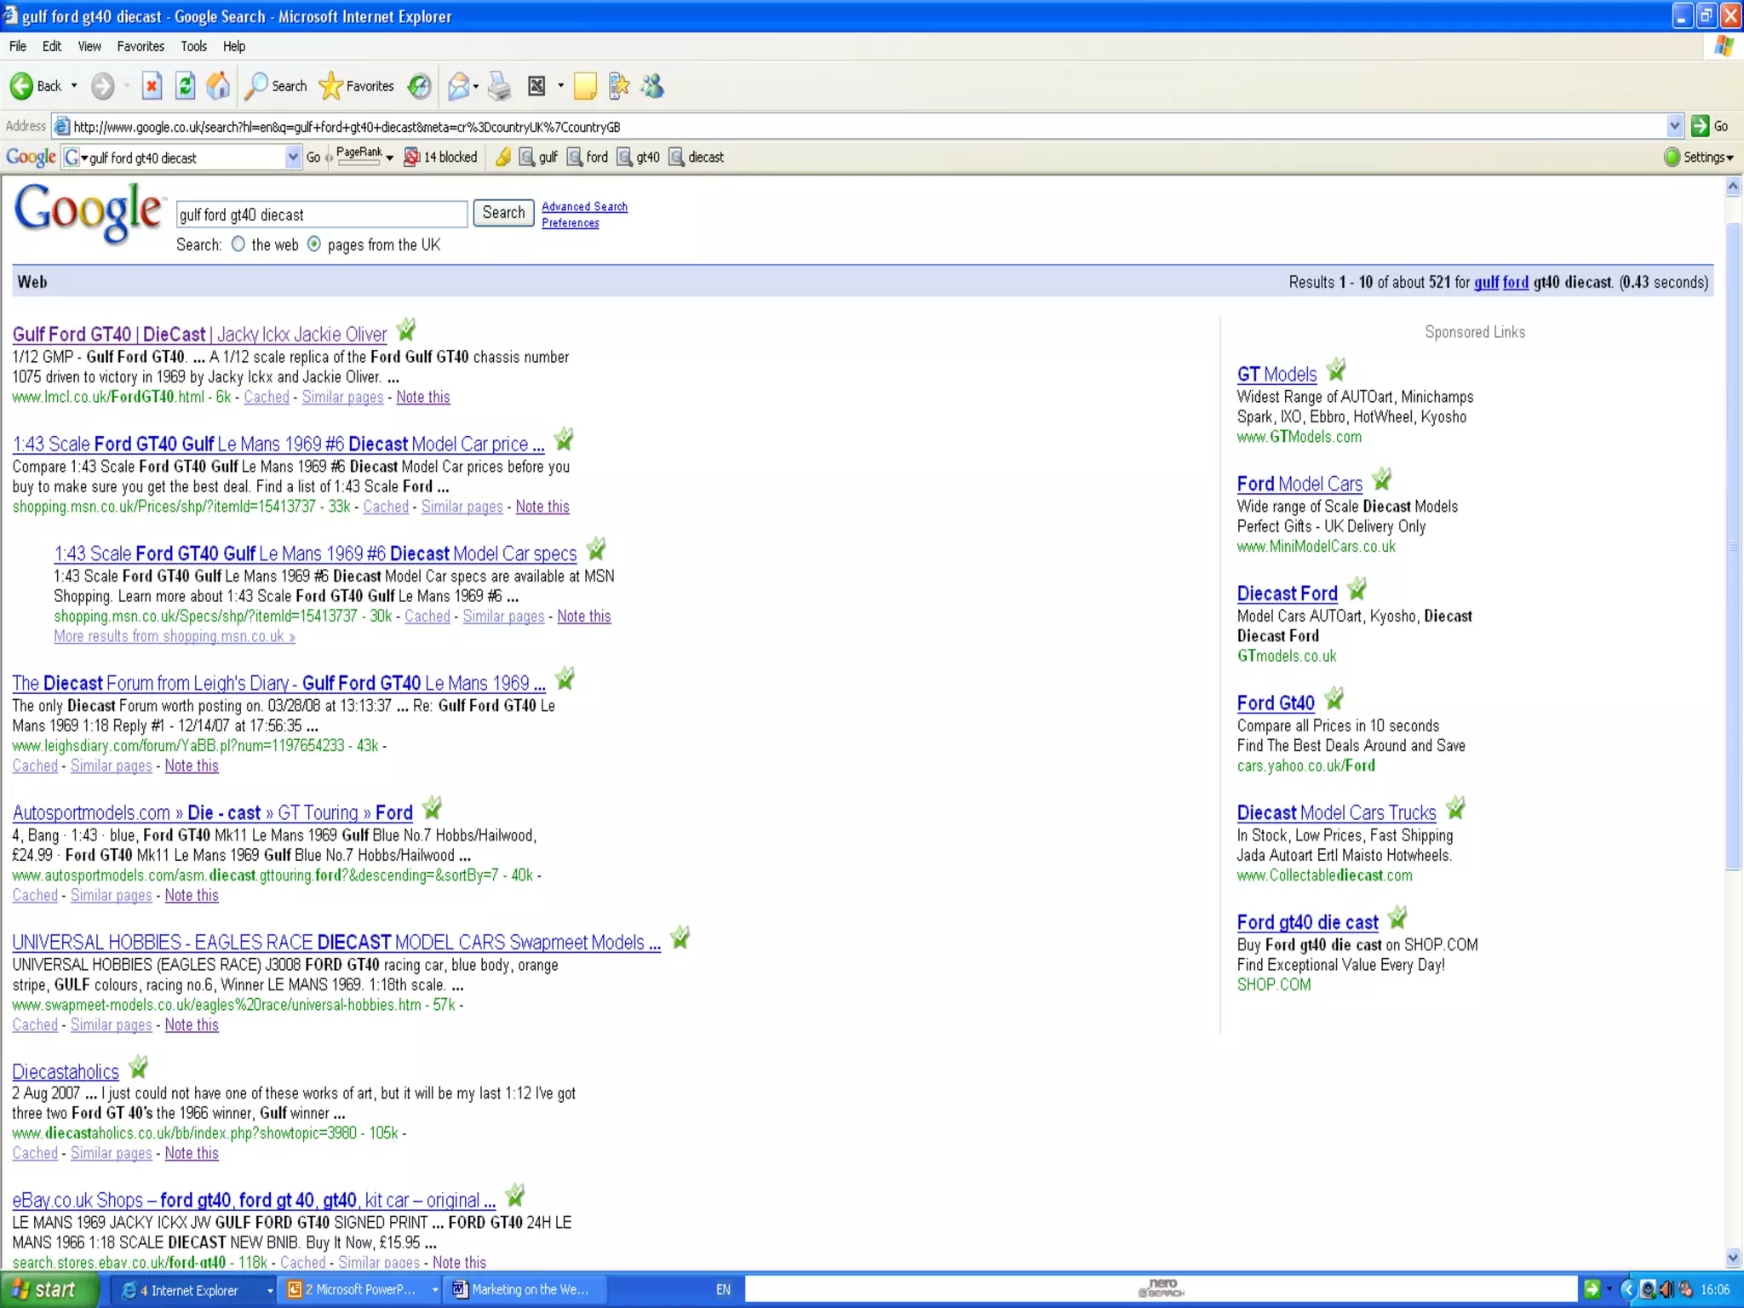
Task: Find word 'gulf' via Google toolbar button
Action: pyautogui.click(x=538, y=158)
